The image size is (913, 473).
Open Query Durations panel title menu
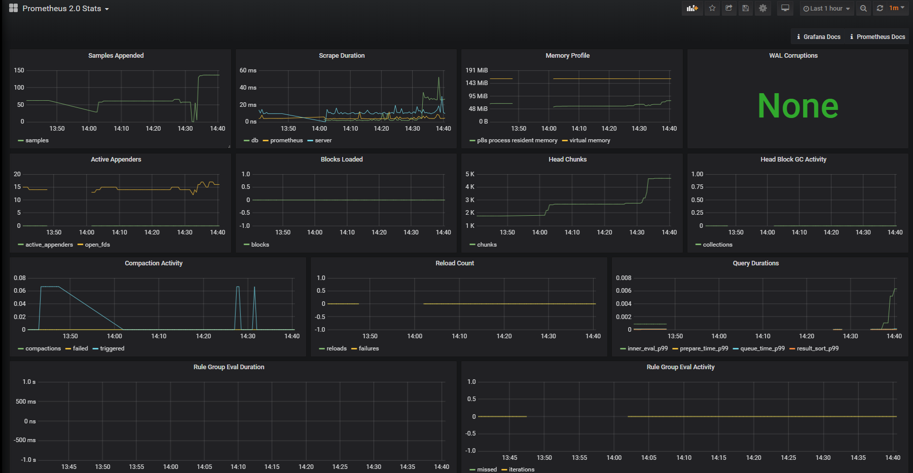[756, 263]
